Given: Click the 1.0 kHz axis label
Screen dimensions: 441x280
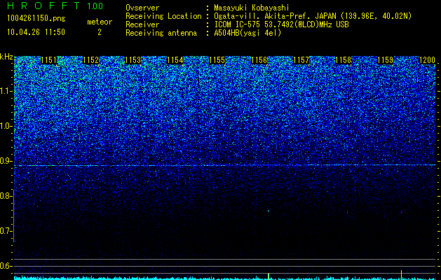Looking at the screenshot, I should point(6,127).
